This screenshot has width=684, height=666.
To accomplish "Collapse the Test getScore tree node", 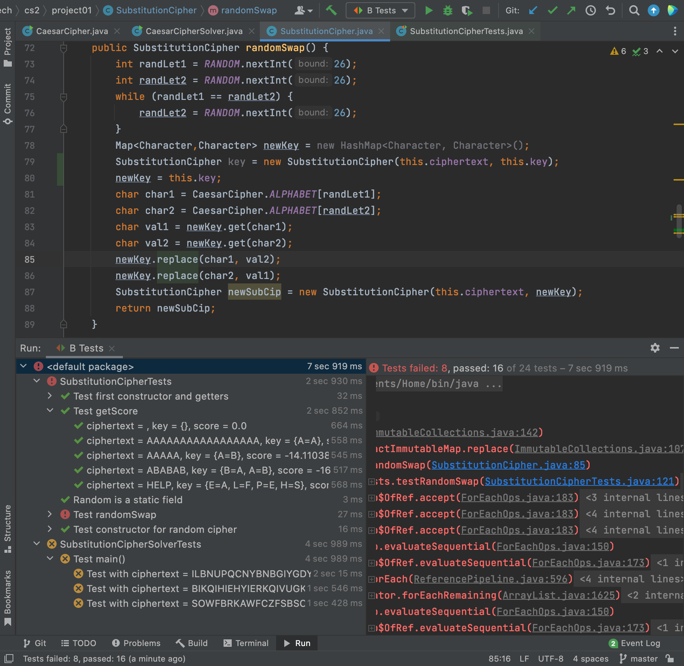I will coord(50,411).
